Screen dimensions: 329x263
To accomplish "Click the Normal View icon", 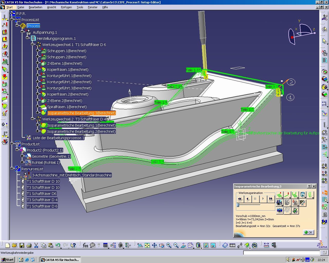I will 183,245.
